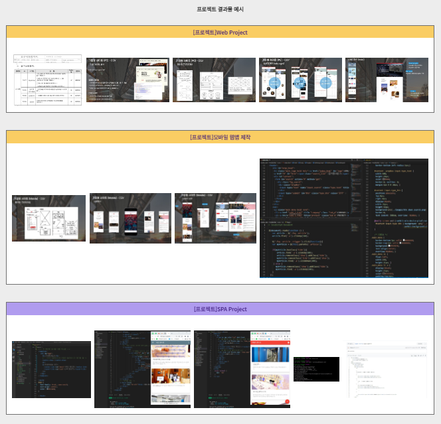Click the second Web Project wireframe slide
The width and height of the screenshot is (441, 424).
[214, 80]
